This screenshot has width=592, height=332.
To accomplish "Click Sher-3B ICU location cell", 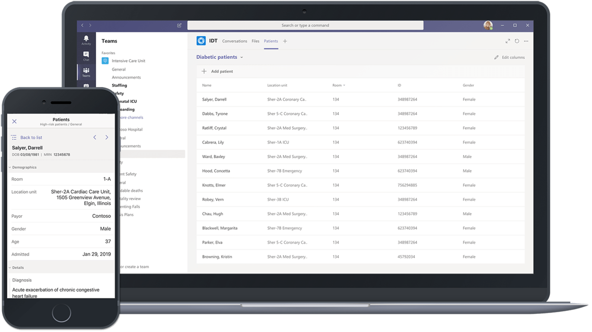I will (278, 199).
